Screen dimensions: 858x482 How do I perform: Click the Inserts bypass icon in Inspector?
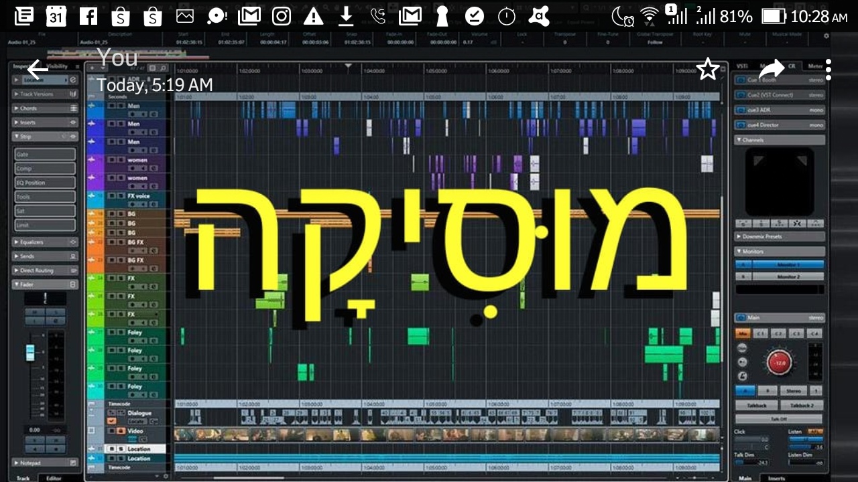click(74, 123)
